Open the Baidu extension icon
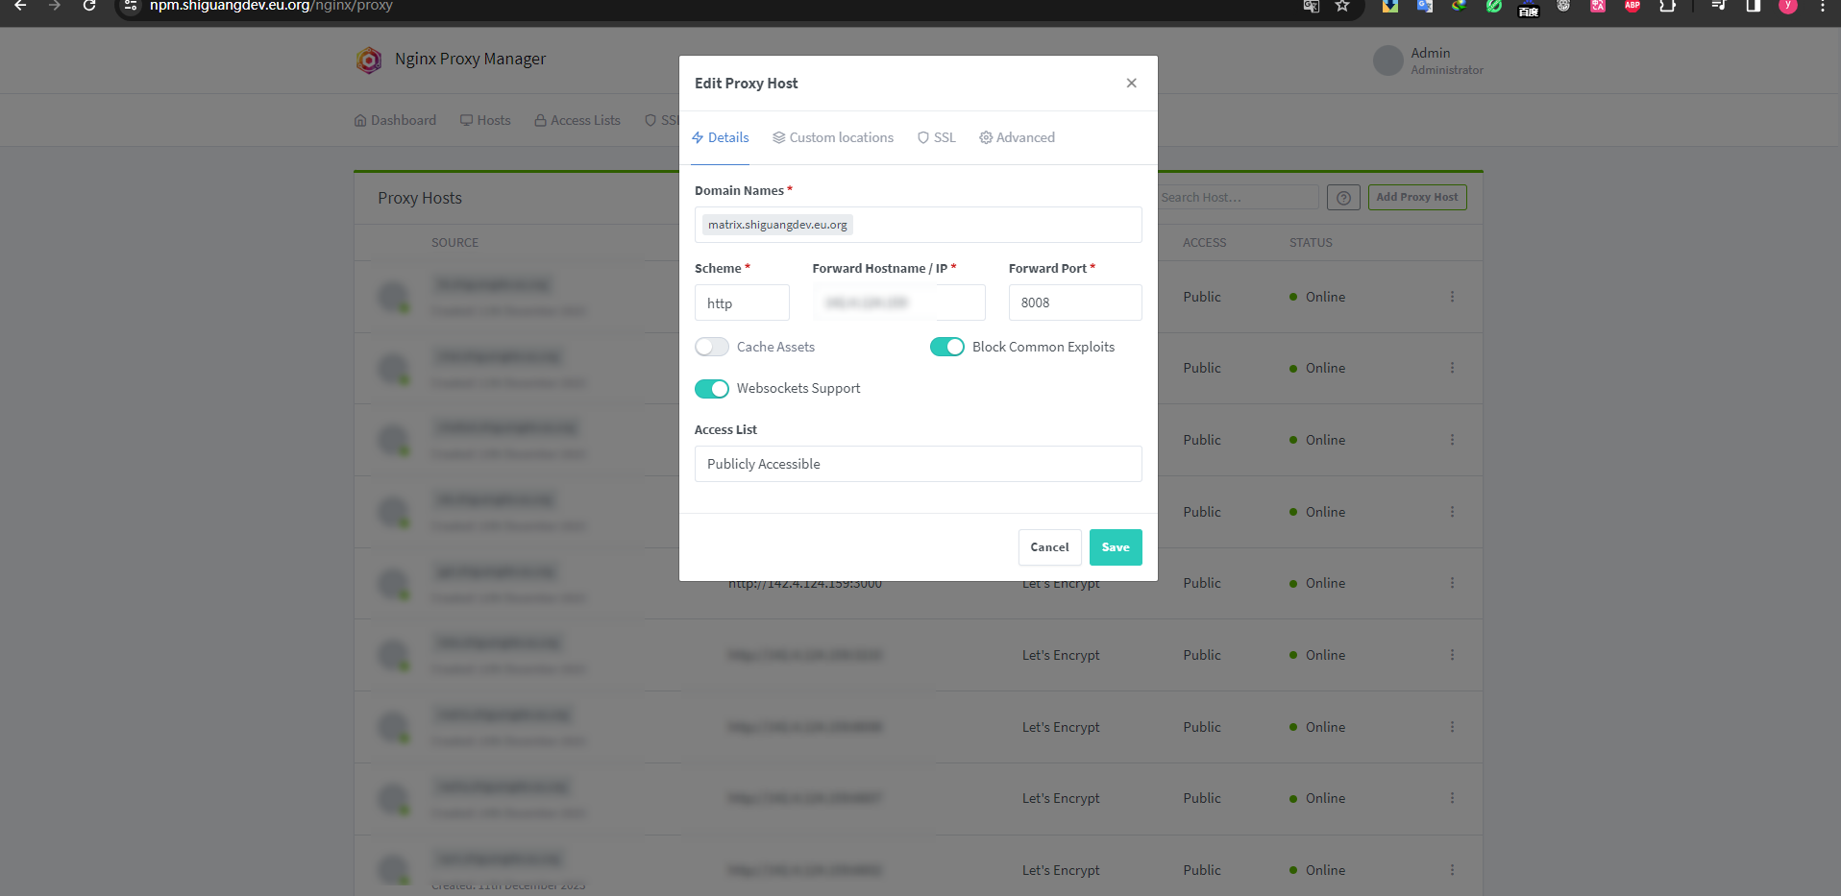Viewport: 1841px width, 896px height. [1529, 9]
